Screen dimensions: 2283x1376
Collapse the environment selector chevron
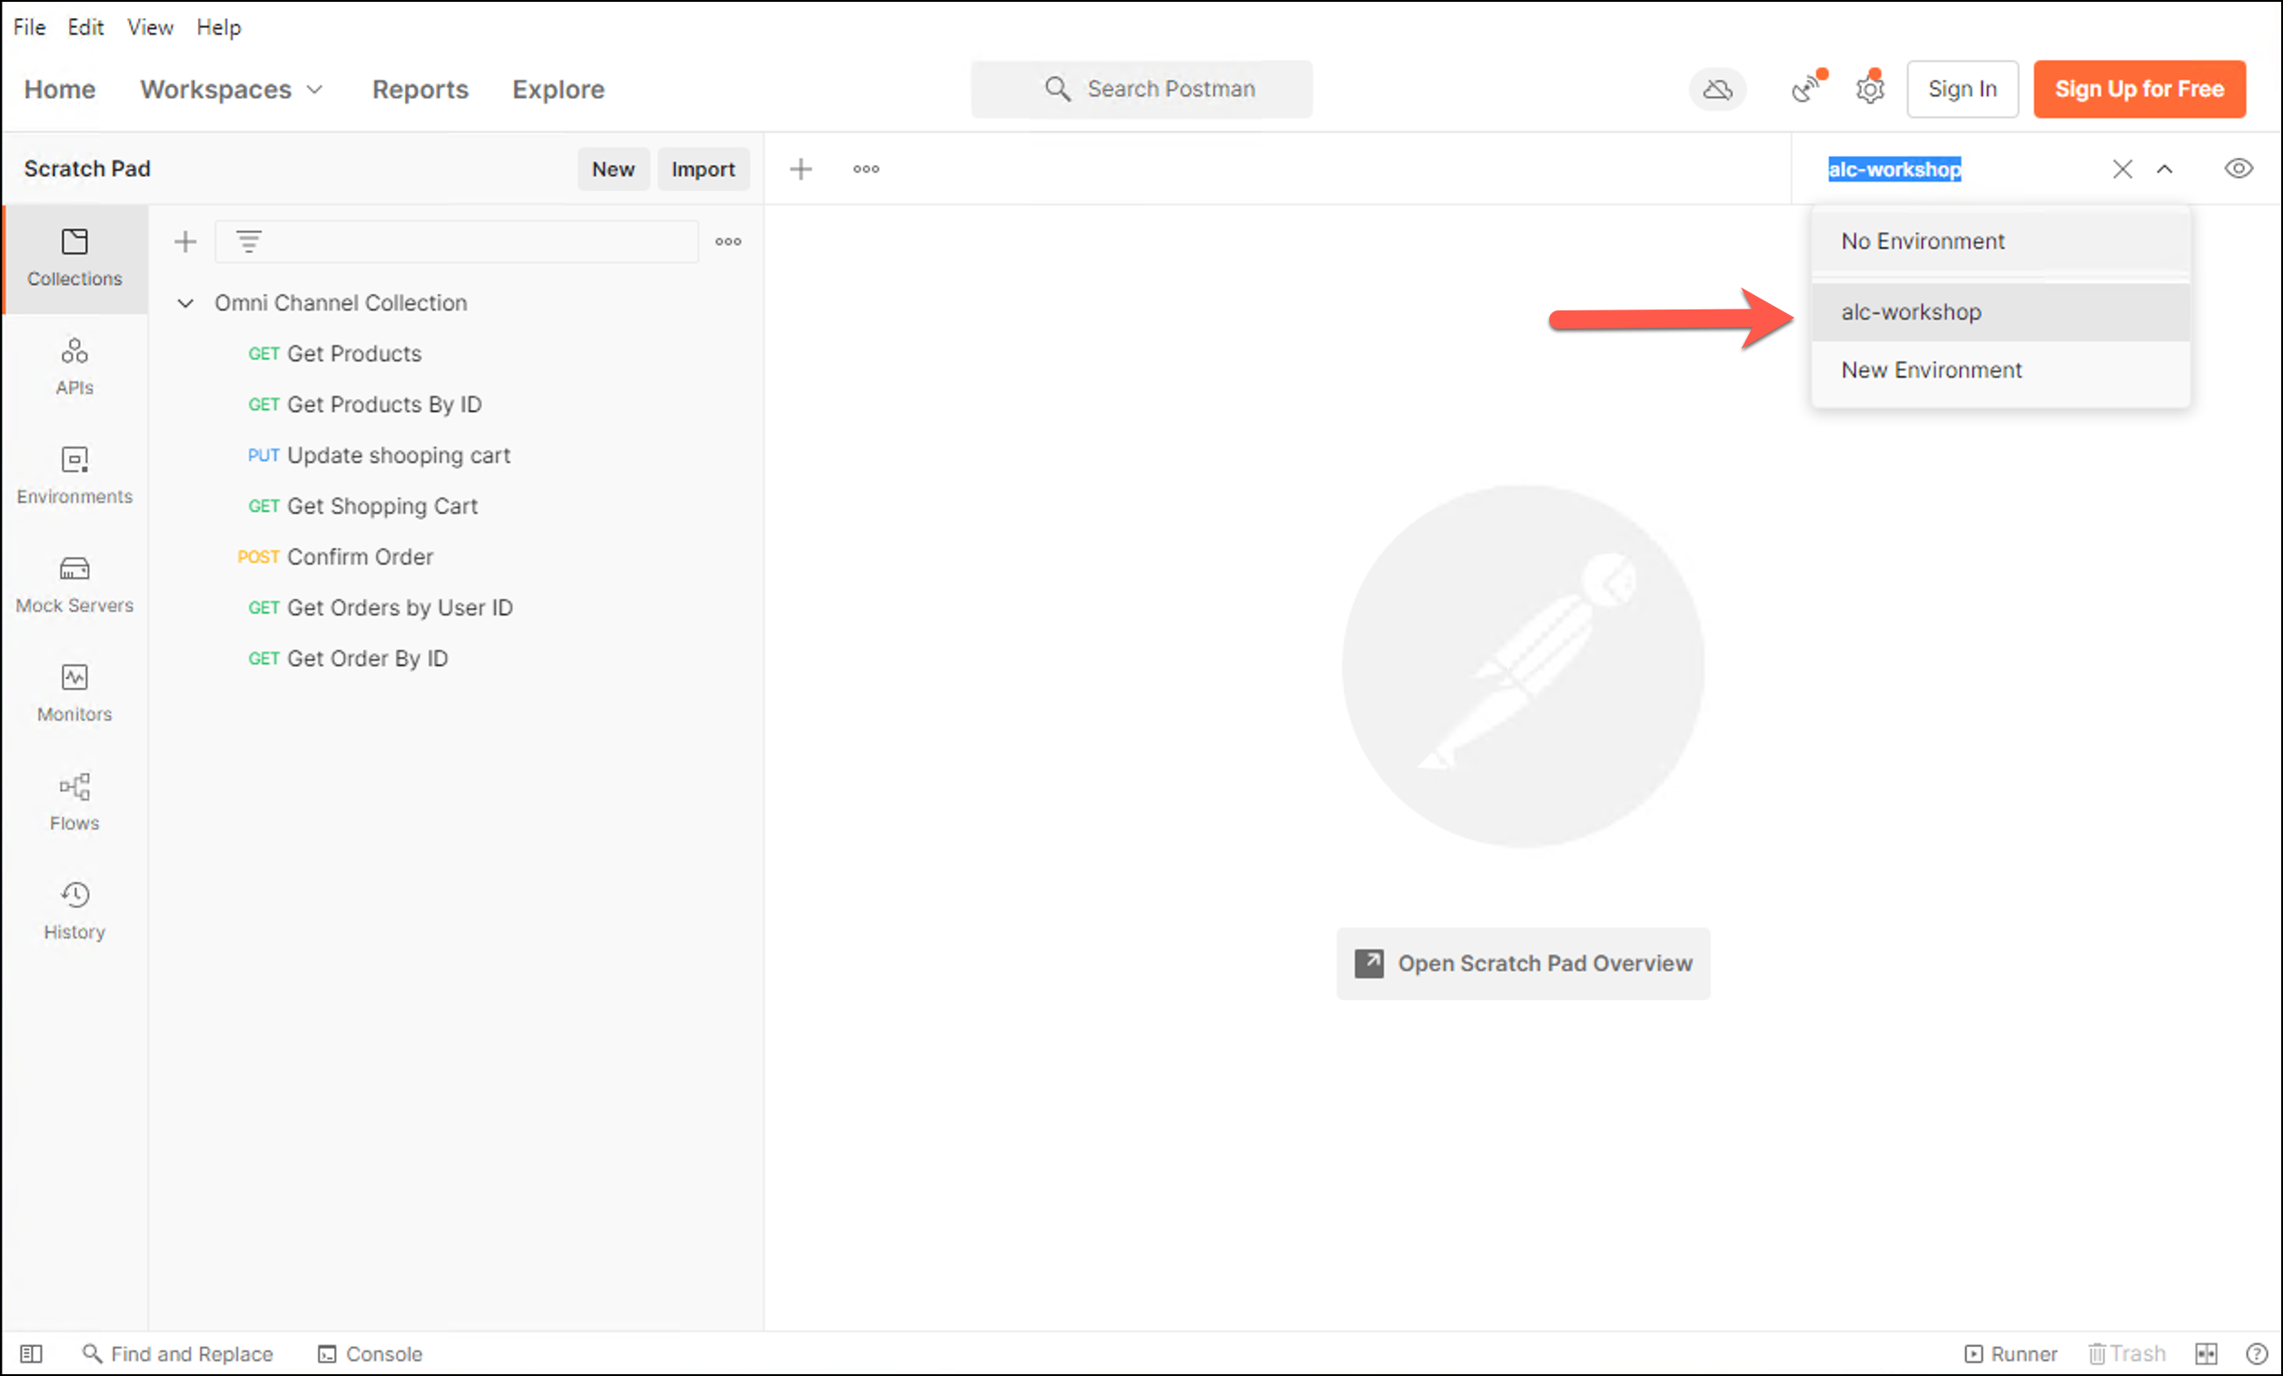[2164, 170]
